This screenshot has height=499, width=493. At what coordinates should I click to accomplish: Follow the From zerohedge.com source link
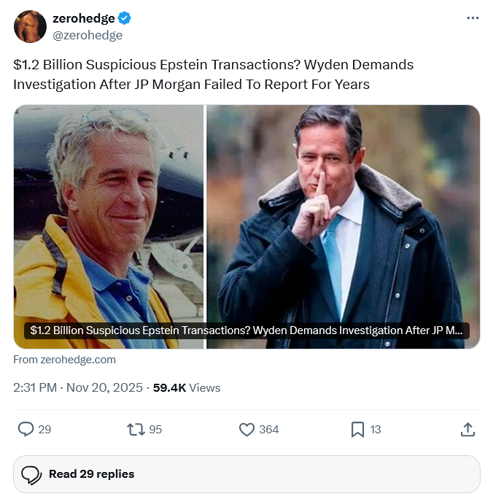pos(64,360)
